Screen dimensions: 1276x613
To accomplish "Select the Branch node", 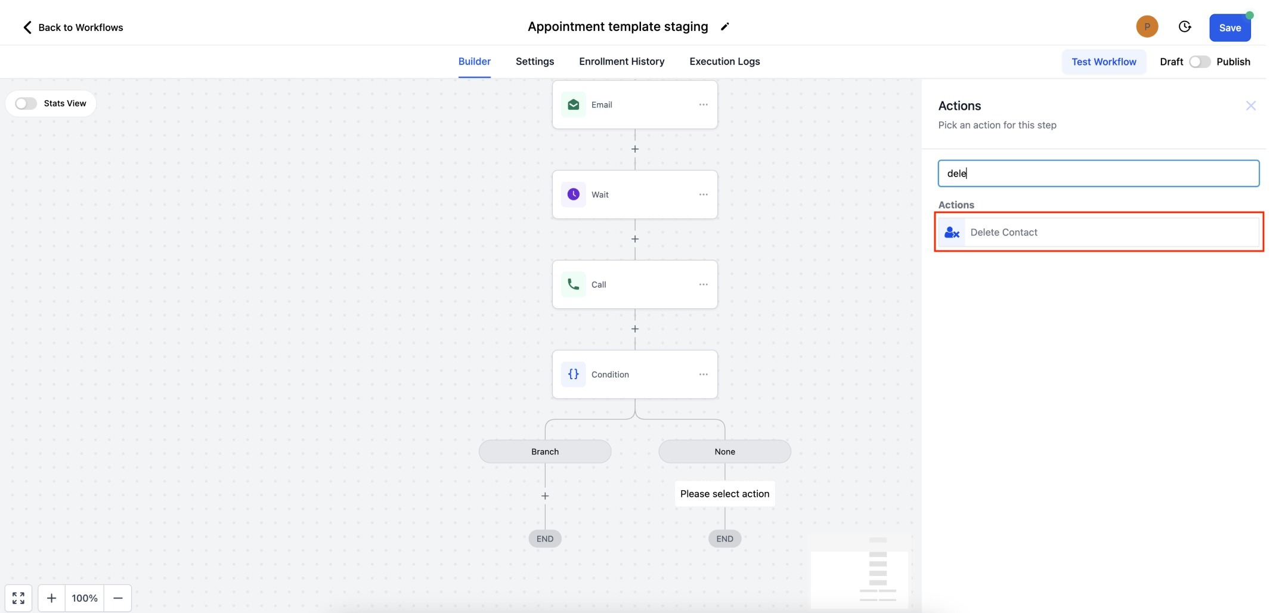I will 545,451.
